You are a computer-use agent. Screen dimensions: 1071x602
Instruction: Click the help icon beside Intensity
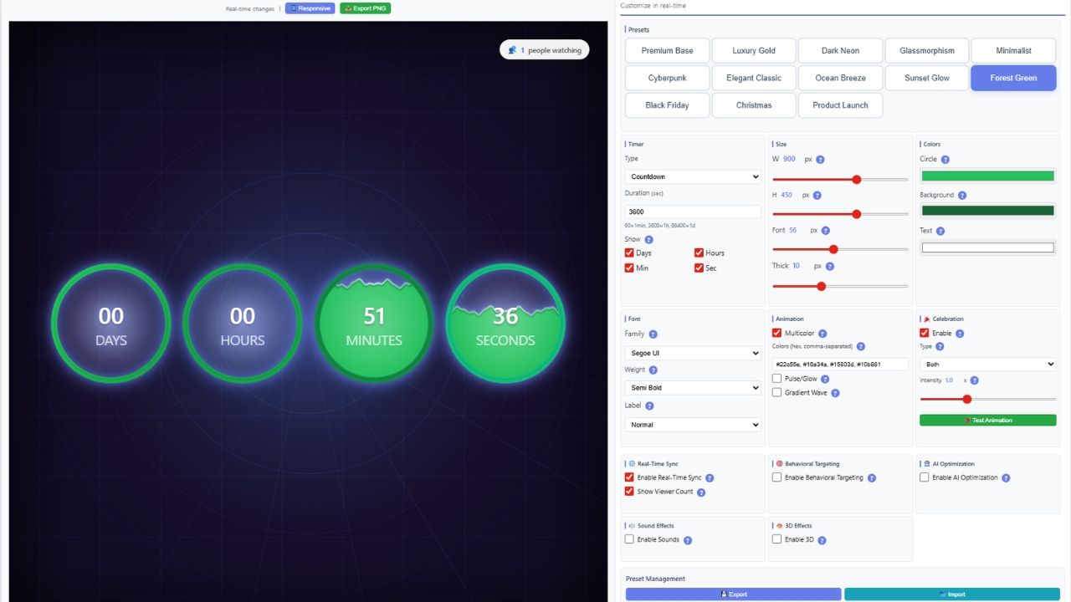(x=975, y=380)
